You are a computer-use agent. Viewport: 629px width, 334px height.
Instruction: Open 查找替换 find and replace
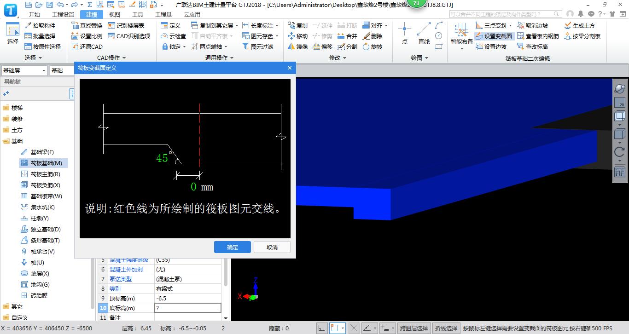(x=87, y=25)
